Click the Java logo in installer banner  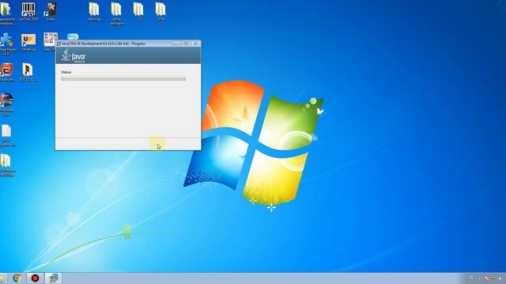(74, 56)
